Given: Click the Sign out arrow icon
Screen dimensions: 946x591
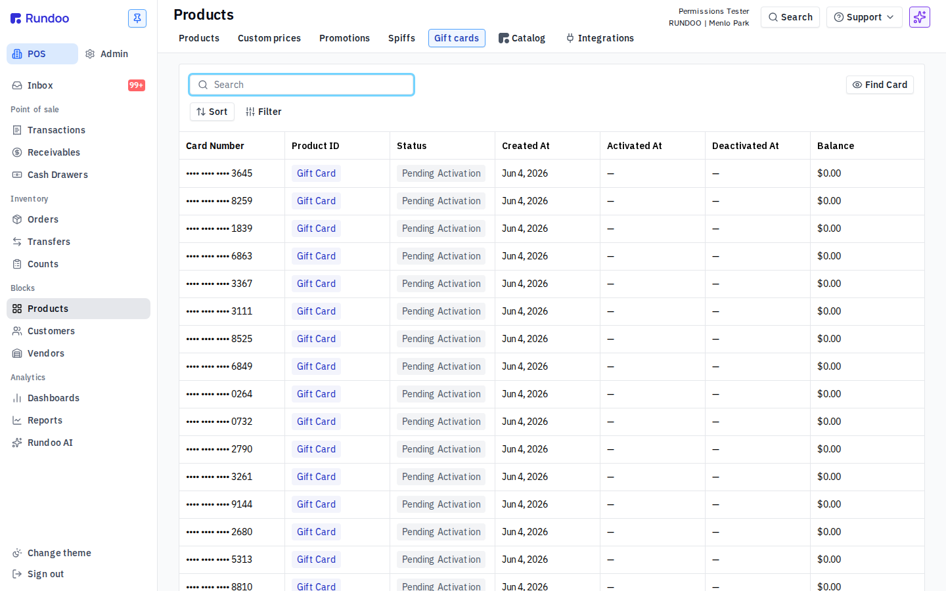Looking at the screenshot, I should tap(17, 574).
